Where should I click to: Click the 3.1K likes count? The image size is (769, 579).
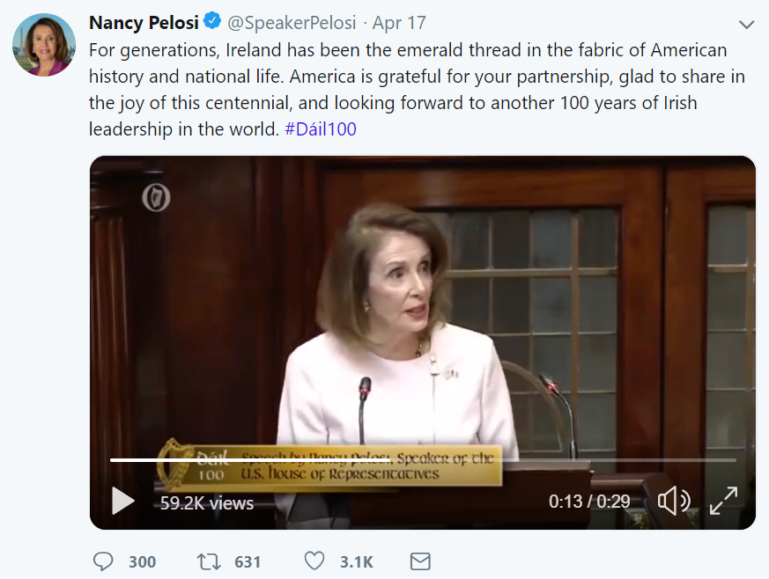(x=357, y=562)
